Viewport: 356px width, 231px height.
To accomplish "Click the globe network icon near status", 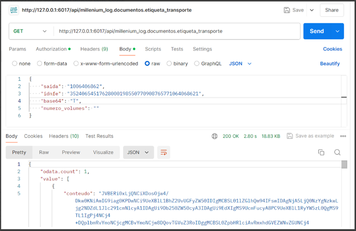I will [x=214, y=136].
